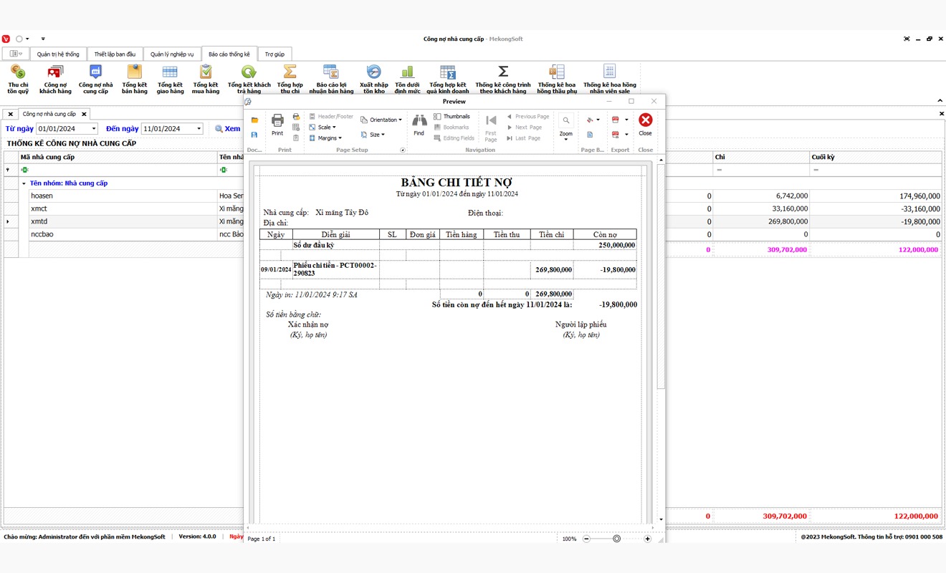Collapse the Nhà cung cấp group

24,183
